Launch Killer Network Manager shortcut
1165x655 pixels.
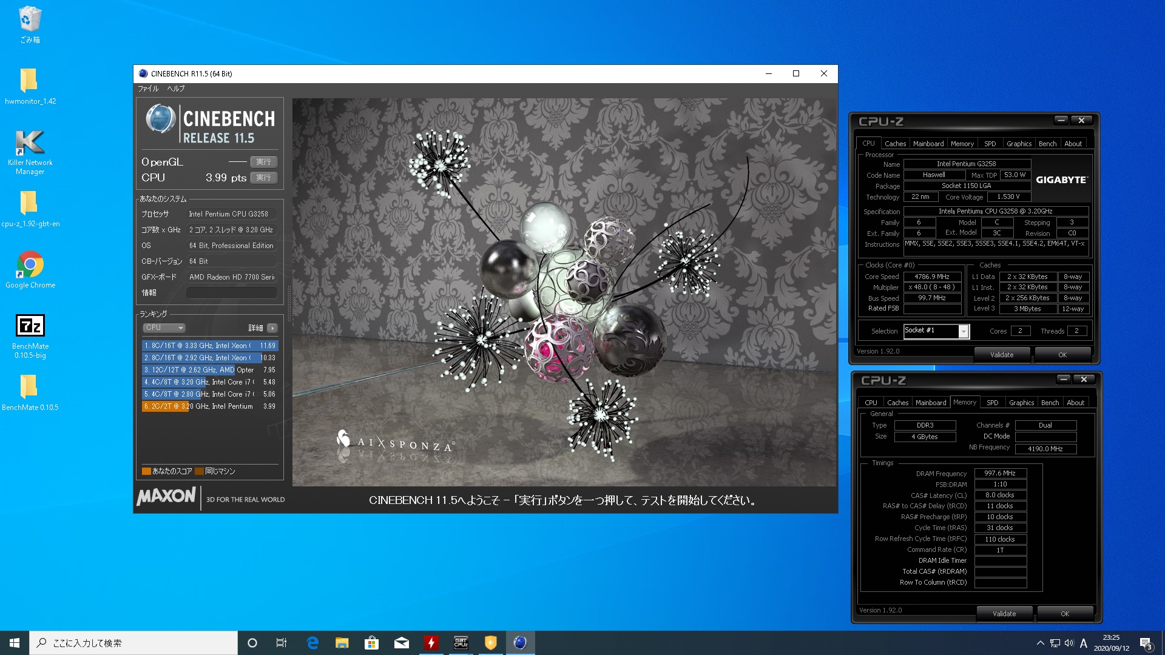pos(30,152)
